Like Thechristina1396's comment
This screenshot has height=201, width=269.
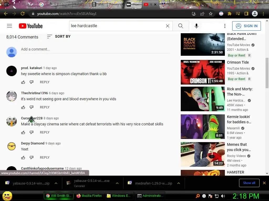(23, 107)
